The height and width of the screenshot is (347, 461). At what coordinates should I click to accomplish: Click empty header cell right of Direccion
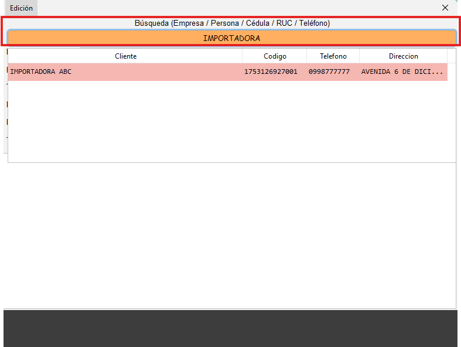click(451, 56)
